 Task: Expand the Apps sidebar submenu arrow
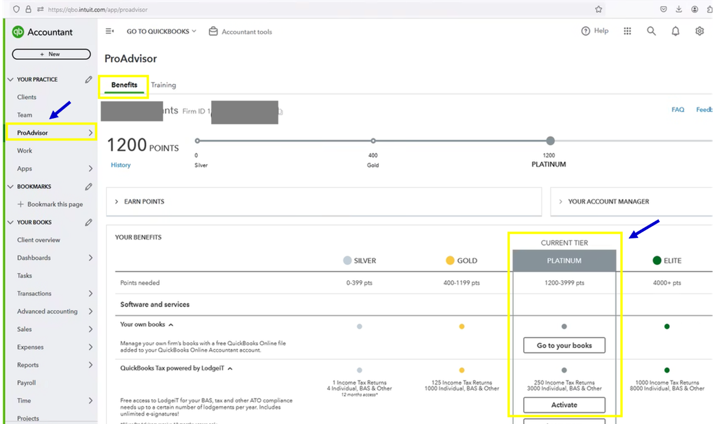pyautogui.click(x=91, y=169)
